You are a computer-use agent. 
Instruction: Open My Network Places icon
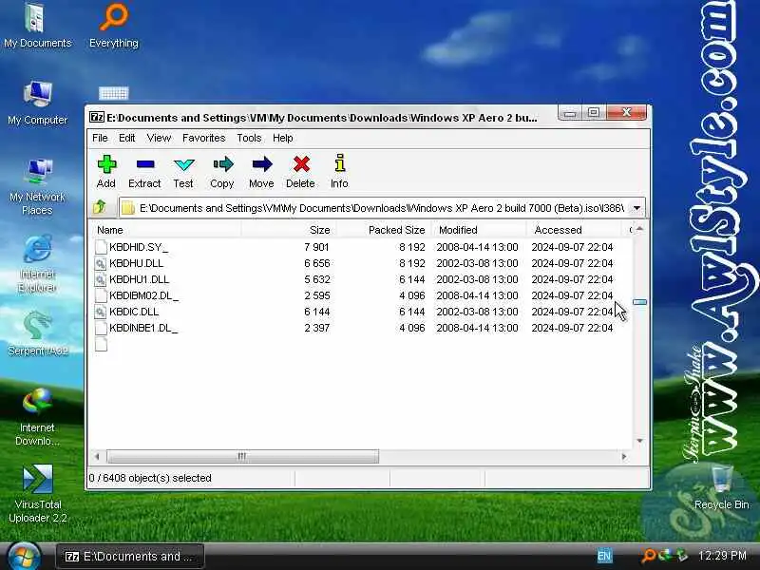click(x=37, y=186)
